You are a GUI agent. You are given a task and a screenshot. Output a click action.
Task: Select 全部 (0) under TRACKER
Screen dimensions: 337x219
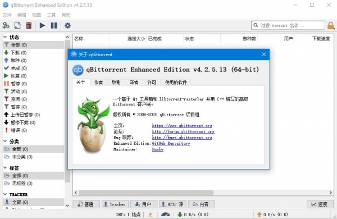(33, 202)
